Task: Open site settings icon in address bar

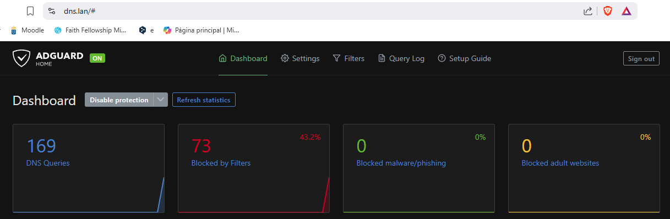Action: click(x=52, y=11)
